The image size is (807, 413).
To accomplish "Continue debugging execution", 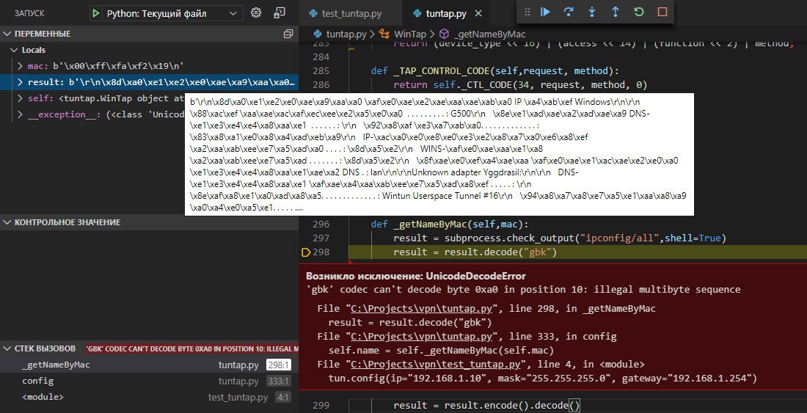I will [546, 12].
